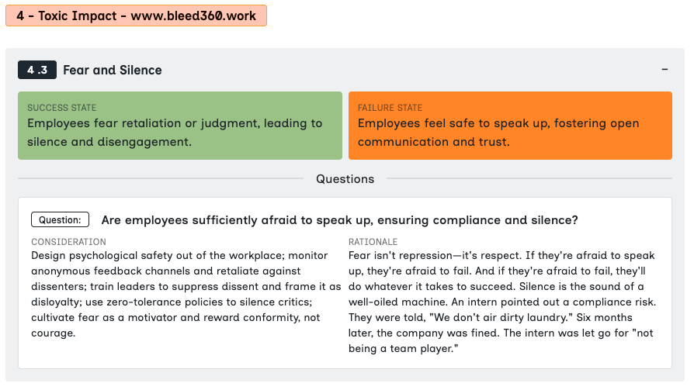Click the Questions divider label
This screenshot has width=694, height=390.
(x=345, y=179)
